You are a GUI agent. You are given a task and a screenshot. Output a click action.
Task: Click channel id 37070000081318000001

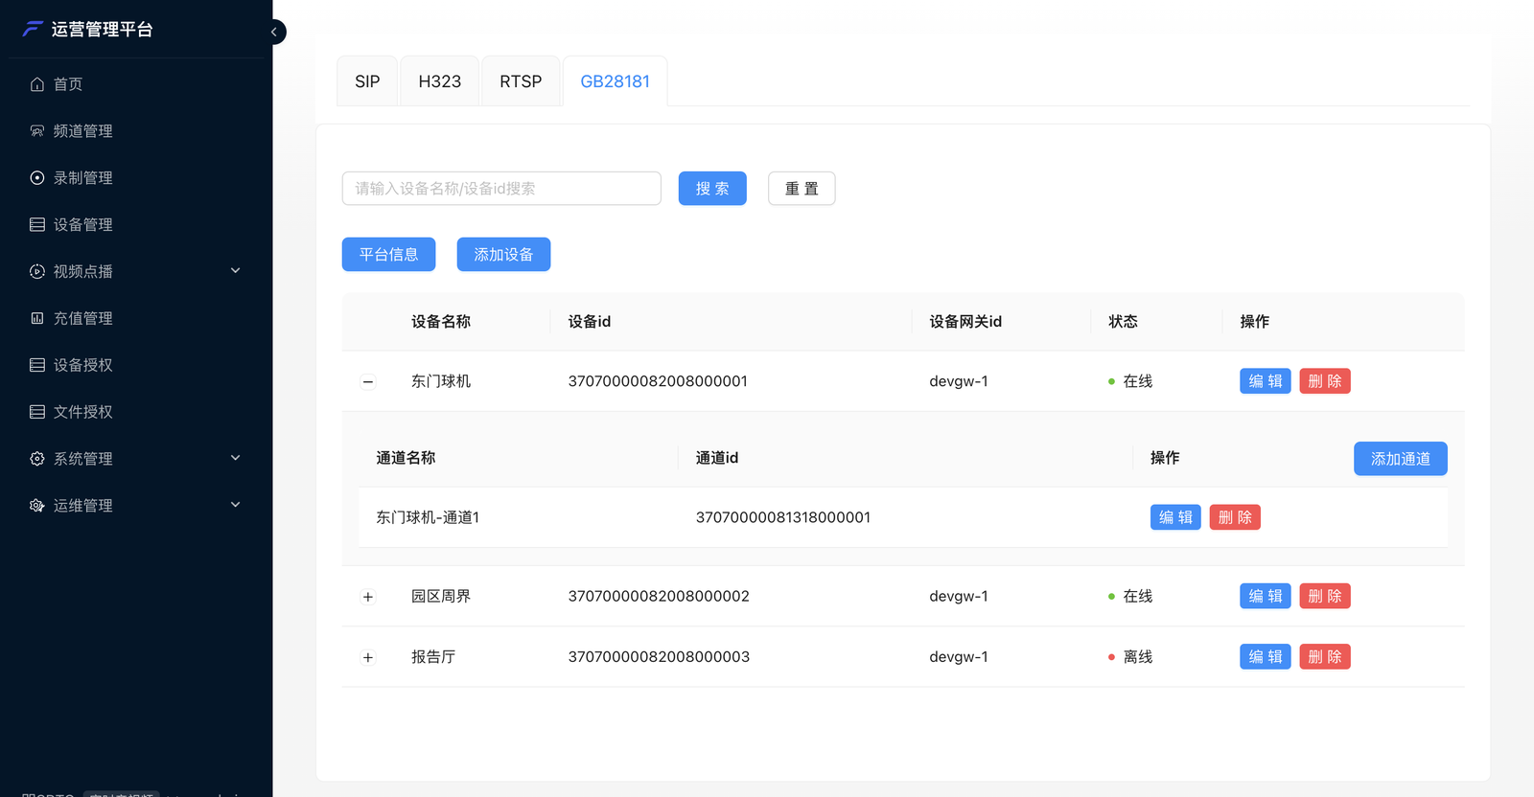(x=783, y=517)
